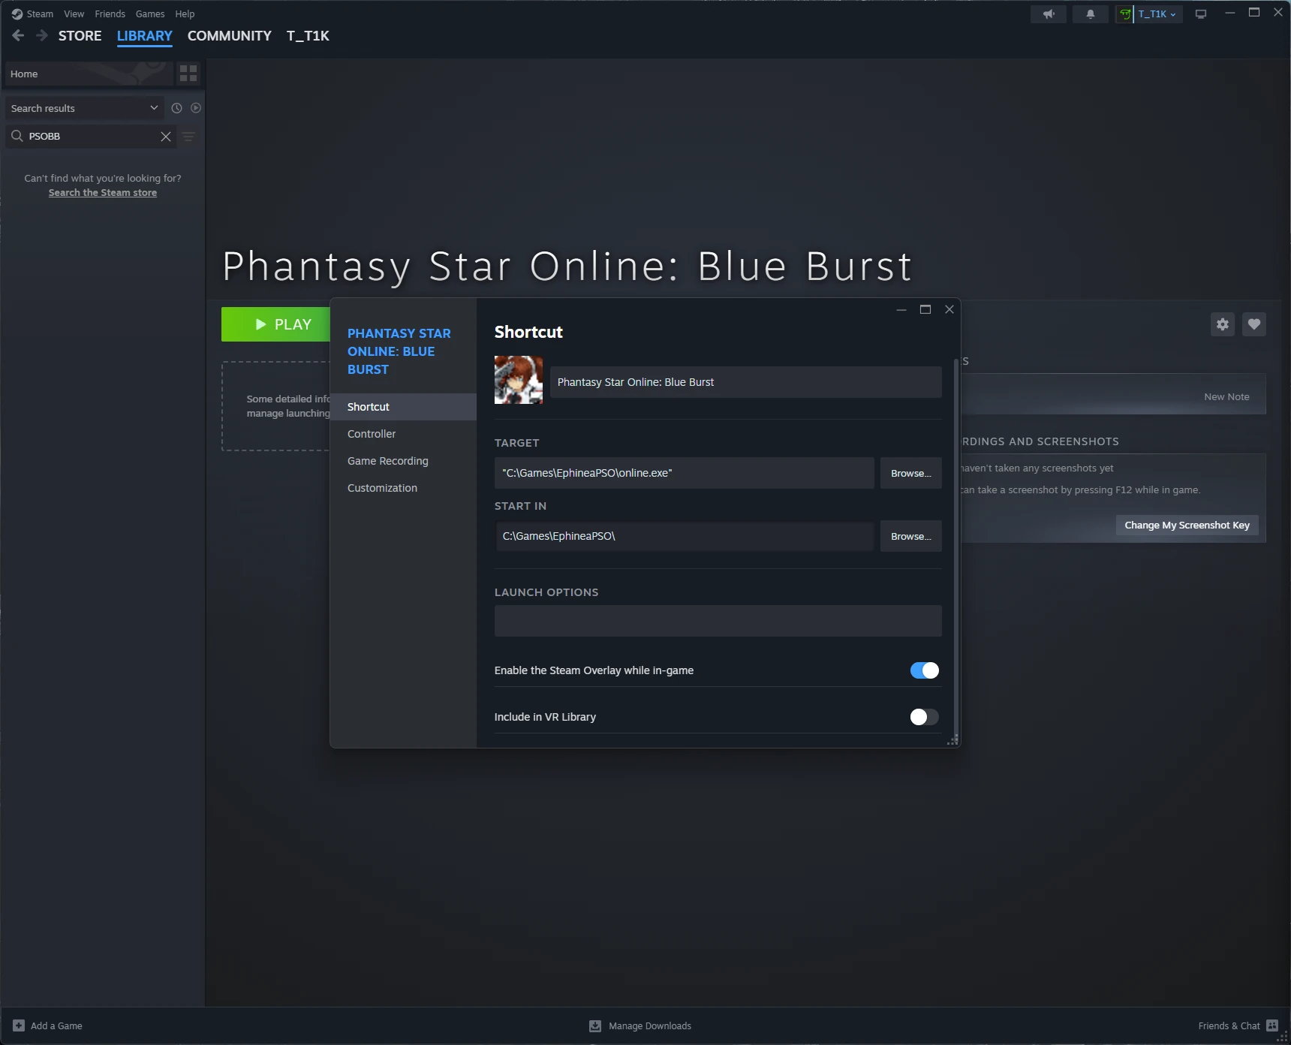Disable the Steam Overlay while in-game
The height and width of the screenshot is (1045, 1291).
pos(923,670)
